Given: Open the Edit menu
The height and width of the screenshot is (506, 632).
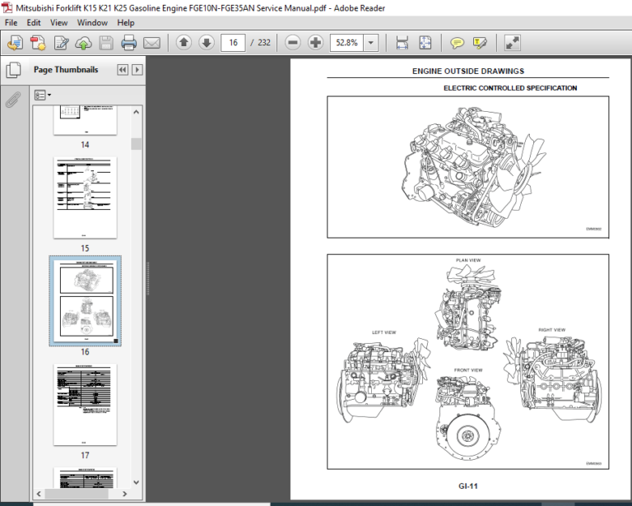Looking at the screenshot, I should coord(34,22).
